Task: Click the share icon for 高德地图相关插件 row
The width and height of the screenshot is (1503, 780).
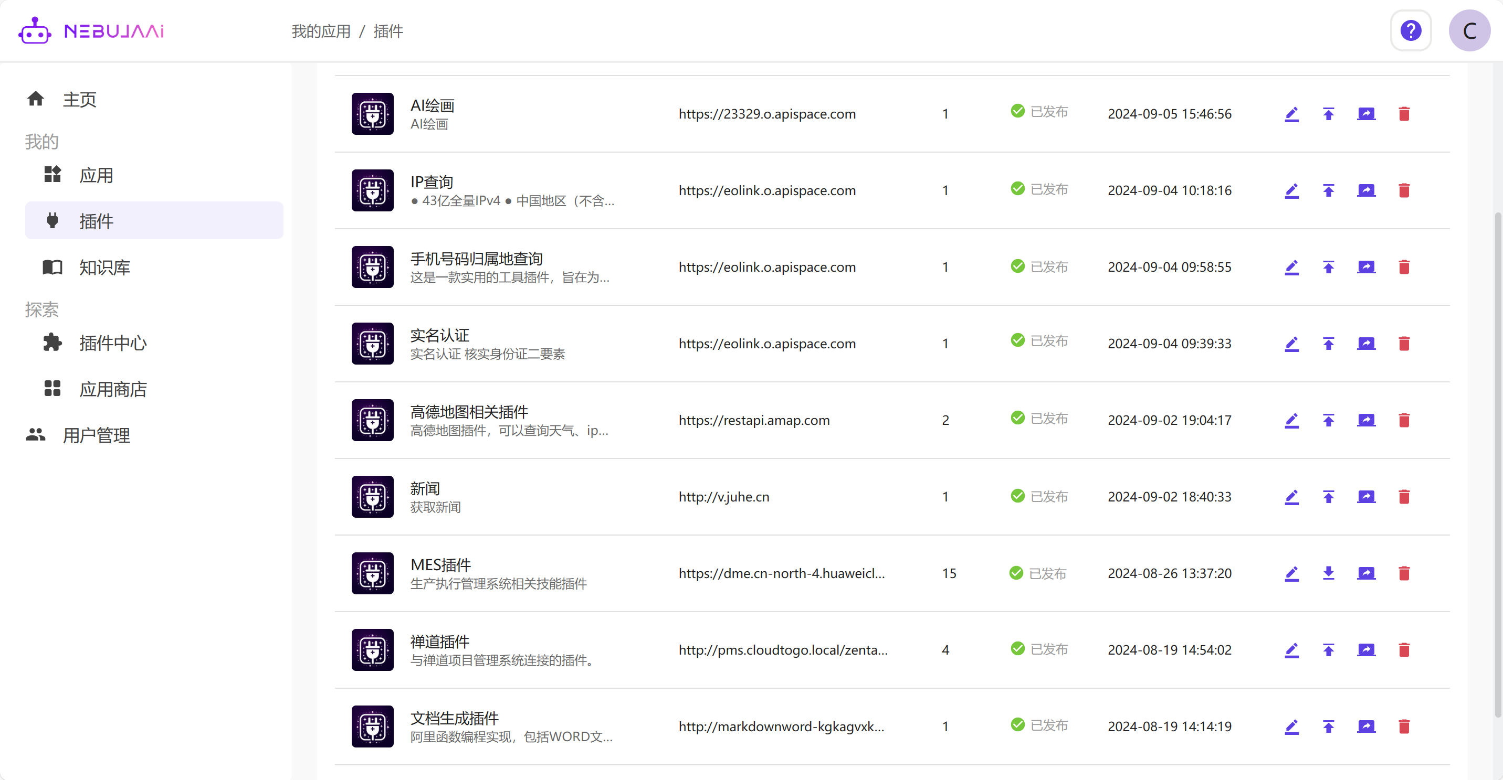Action: coord(1365,420)
